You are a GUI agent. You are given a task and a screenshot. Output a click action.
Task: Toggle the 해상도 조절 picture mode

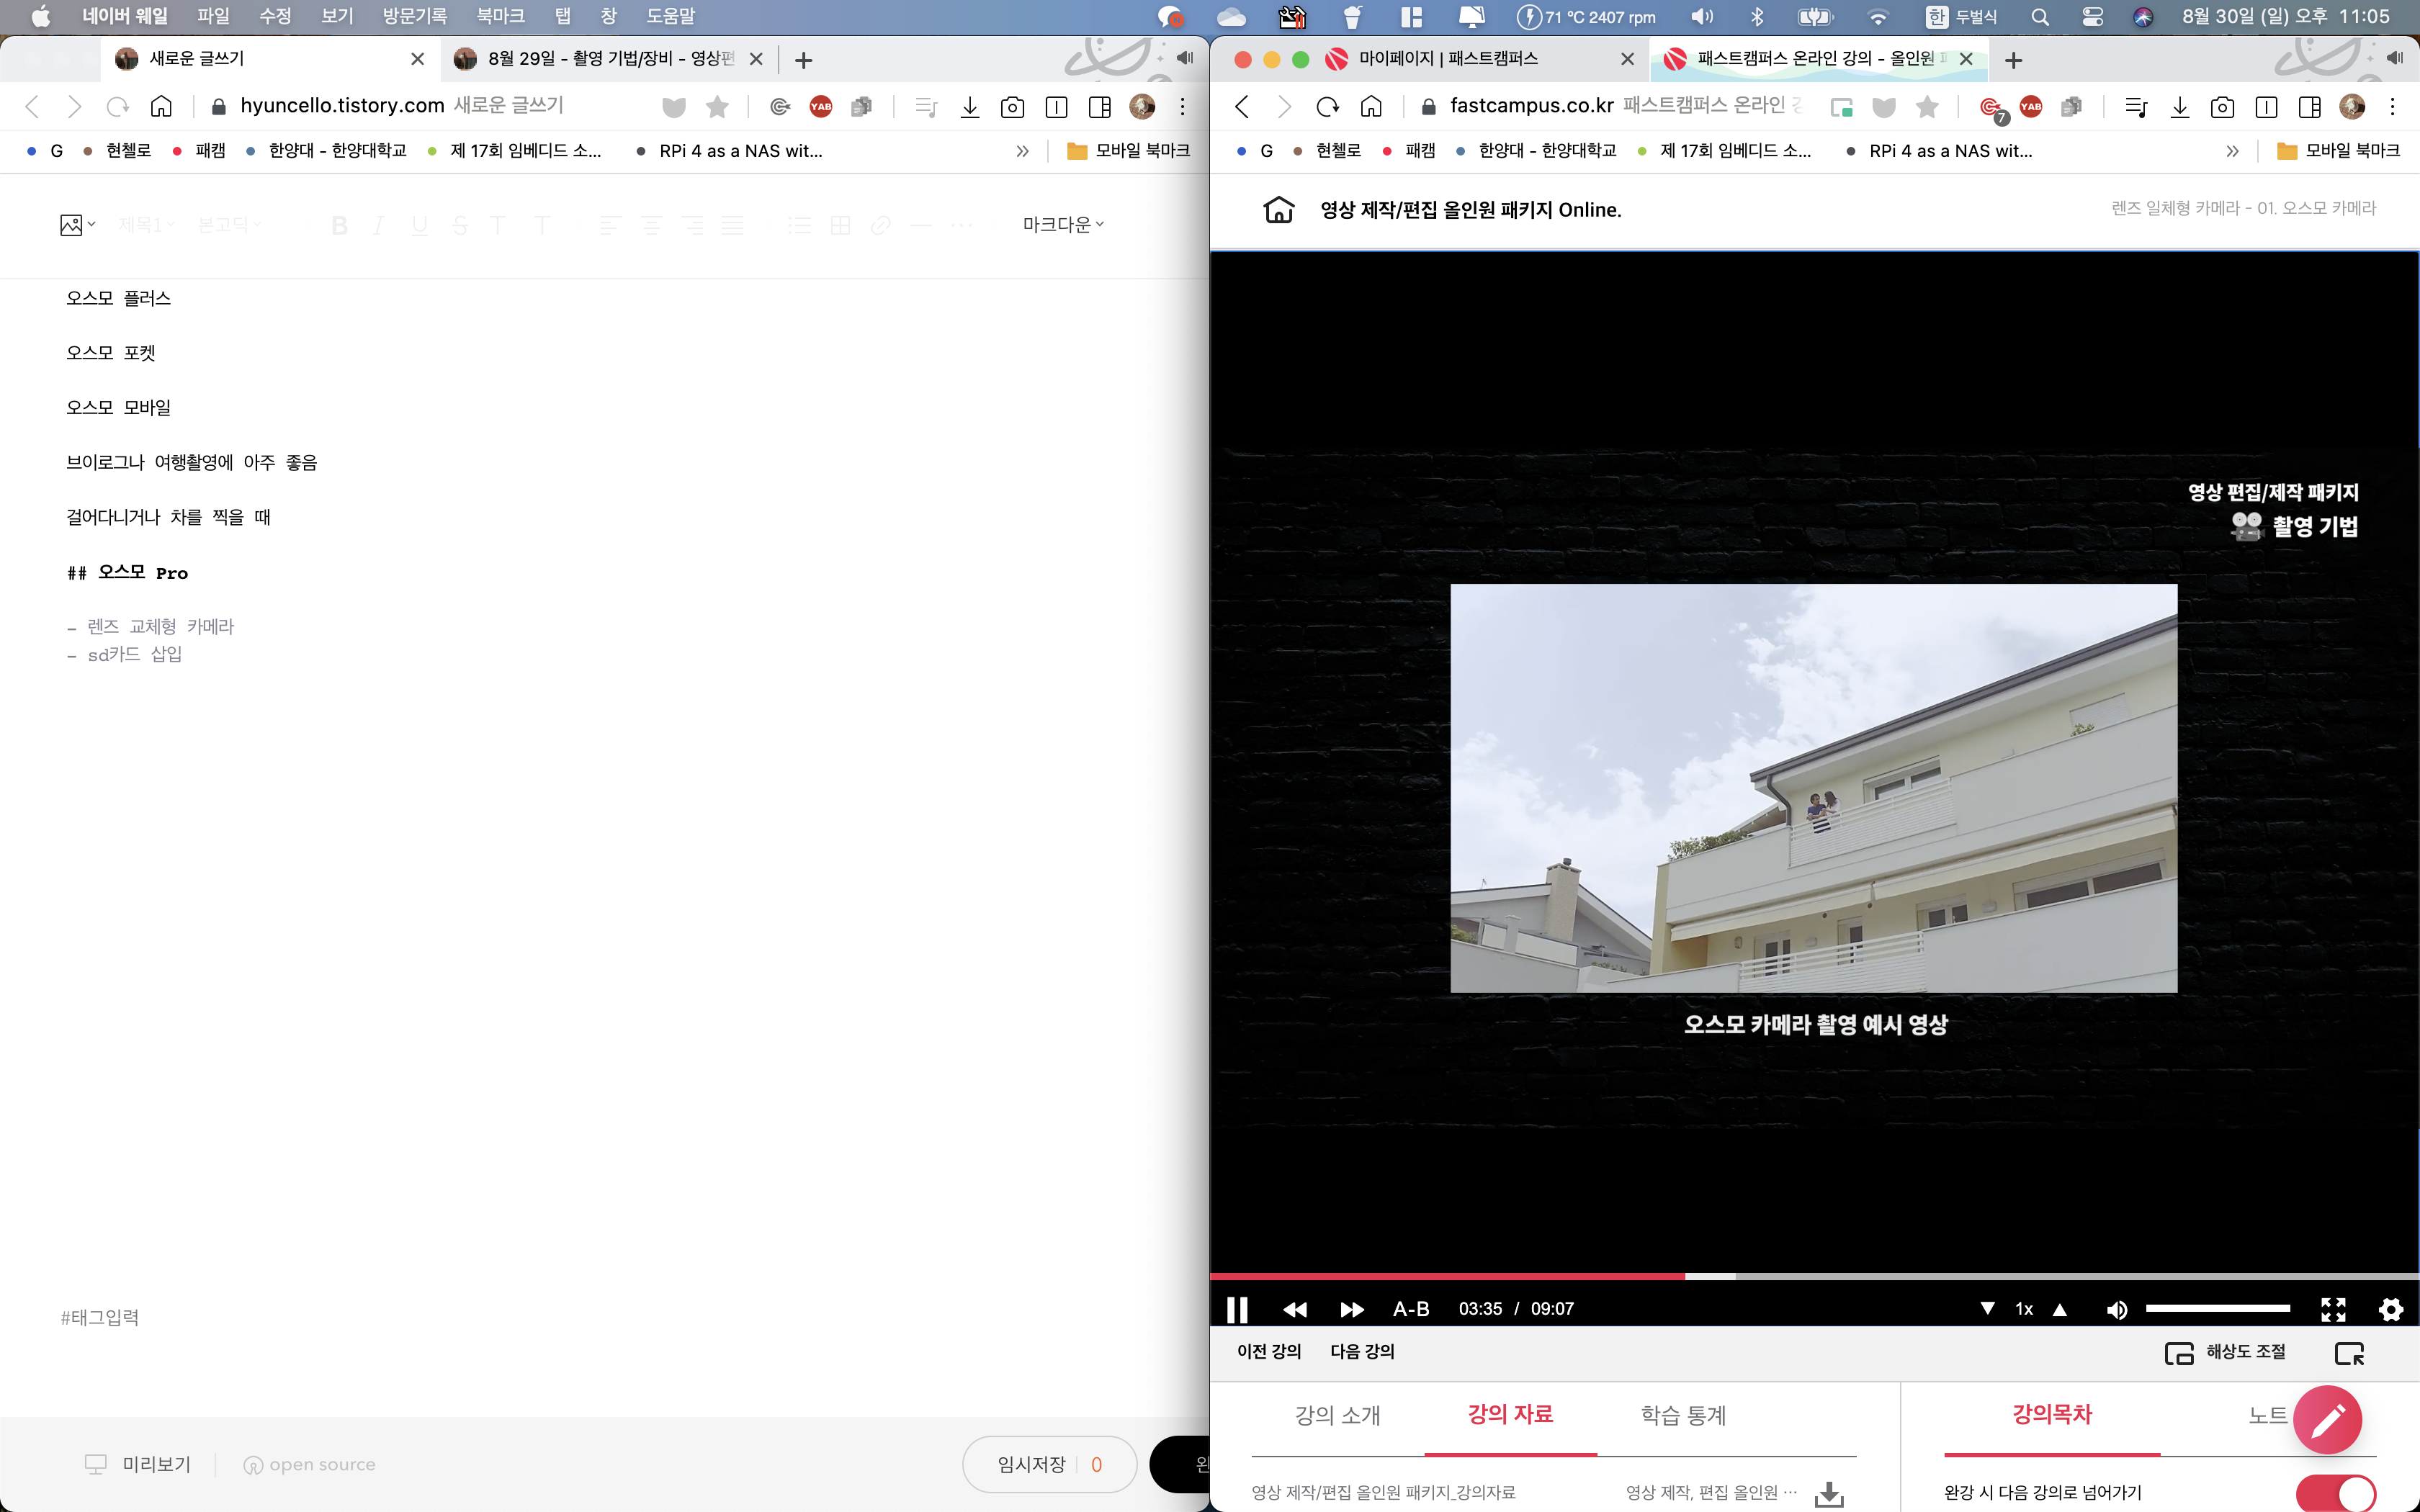[x=2225, y=1352]
